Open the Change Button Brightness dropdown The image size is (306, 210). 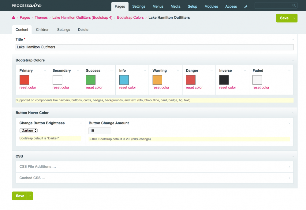pos(28,130)
